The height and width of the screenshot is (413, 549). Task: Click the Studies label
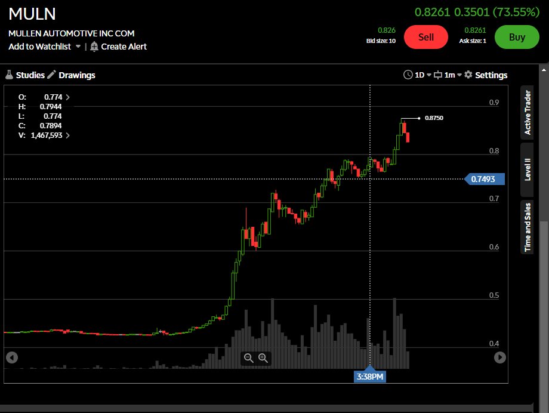point(30,75)
